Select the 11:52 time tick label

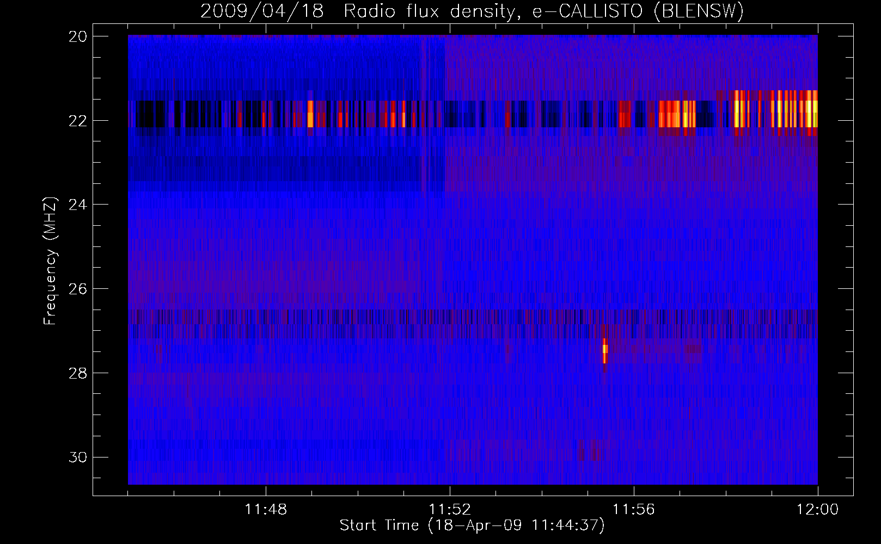pos(450,510)
